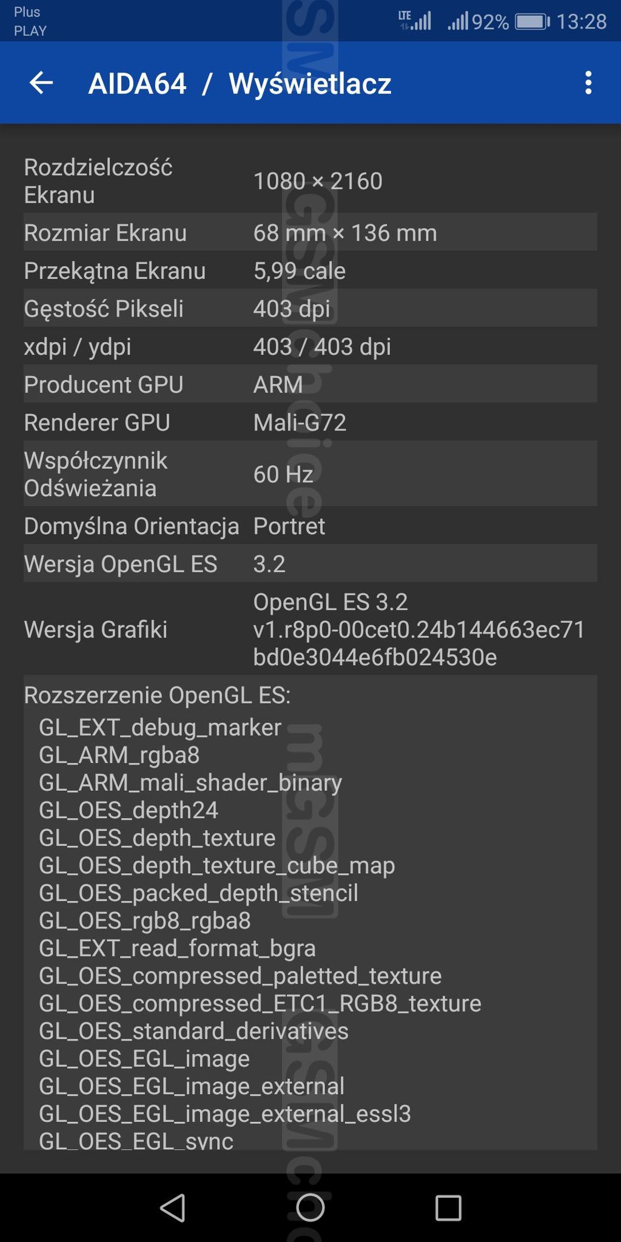Image resolution: width=621 pixels, height=1242 pixels.
Task: Tap the recent apps square button
Action: coord(448,1207)
